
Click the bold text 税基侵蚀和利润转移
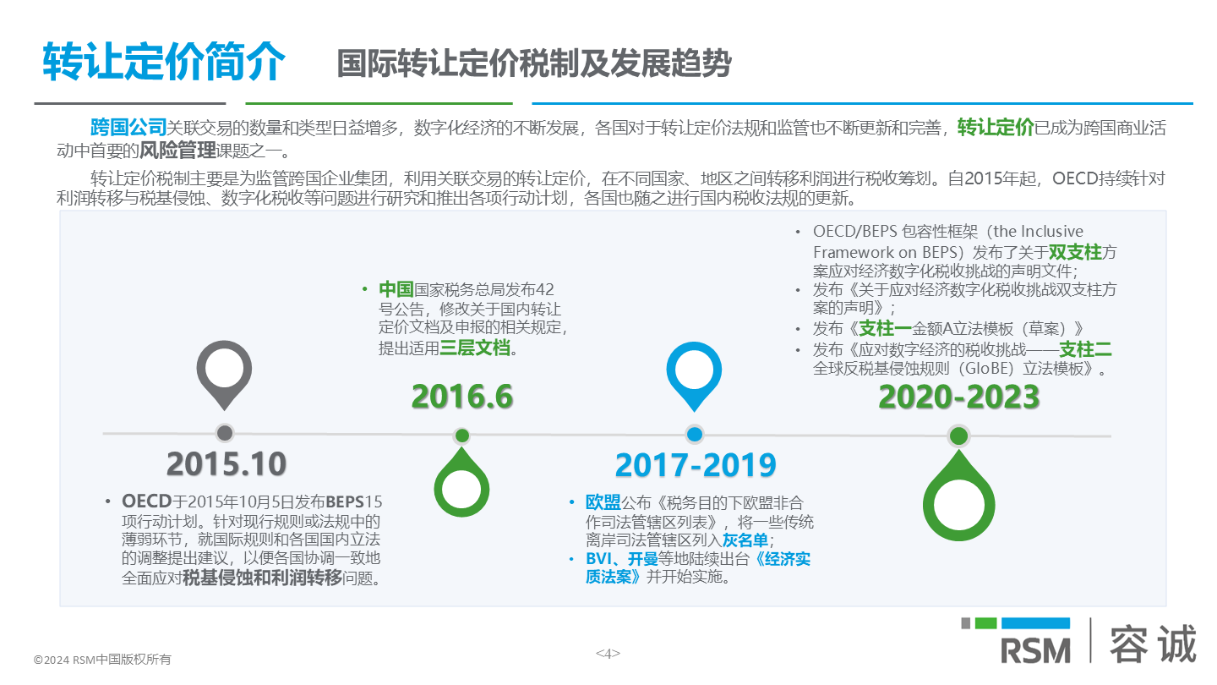pos(263,578)
